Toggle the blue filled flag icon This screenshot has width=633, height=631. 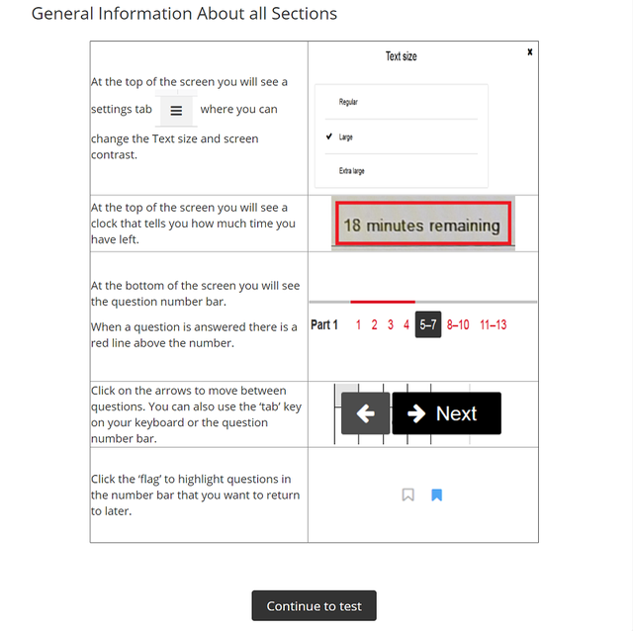436,495
